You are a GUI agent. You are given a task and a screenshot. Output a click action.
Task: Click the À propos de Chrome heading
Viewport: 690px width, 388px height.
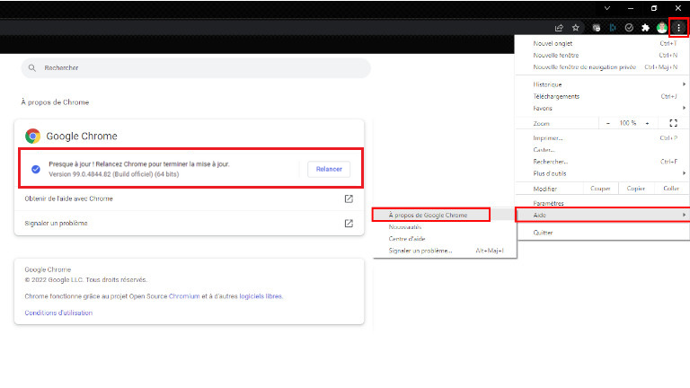[x=55, y=102]
